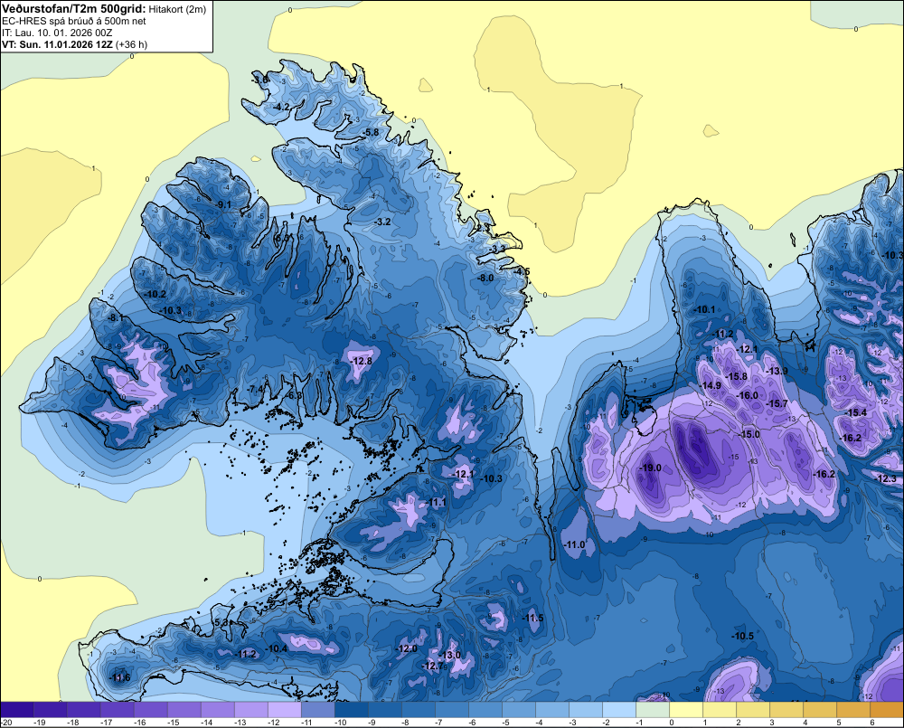Image resolution: width=904 pixels, height=728 pixels.
Task: Select the -12.8 temperature label
Action: (x=362, y=361)
